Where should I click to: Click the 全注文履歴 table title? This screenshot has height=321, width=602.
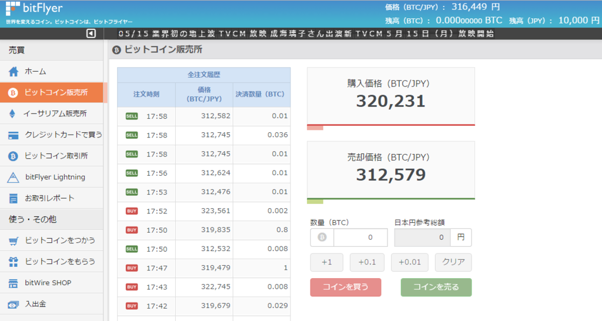click(x=204, y=75)
